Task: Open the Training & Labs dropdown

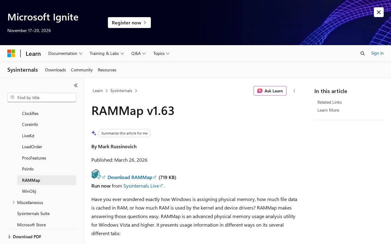Action: 107,53
